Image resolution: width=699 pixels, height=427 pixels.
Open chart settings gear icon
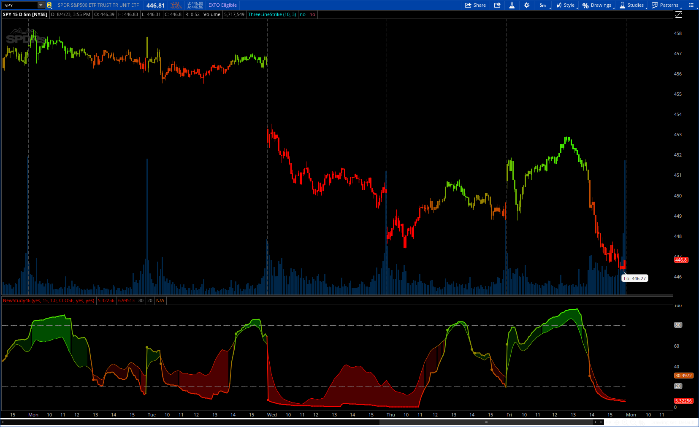coord(526,5)
